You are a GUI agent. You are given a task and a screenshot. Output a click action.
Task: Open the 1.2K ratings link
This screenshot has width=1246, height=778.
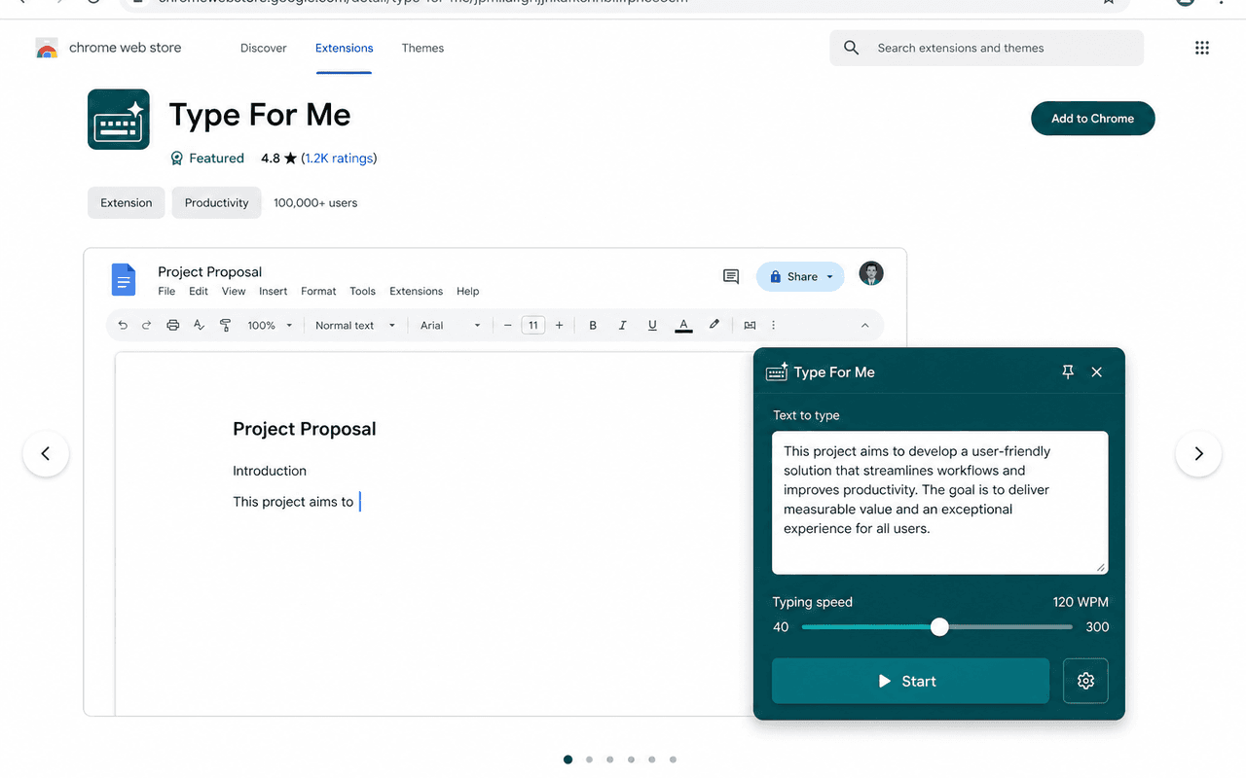339,159
